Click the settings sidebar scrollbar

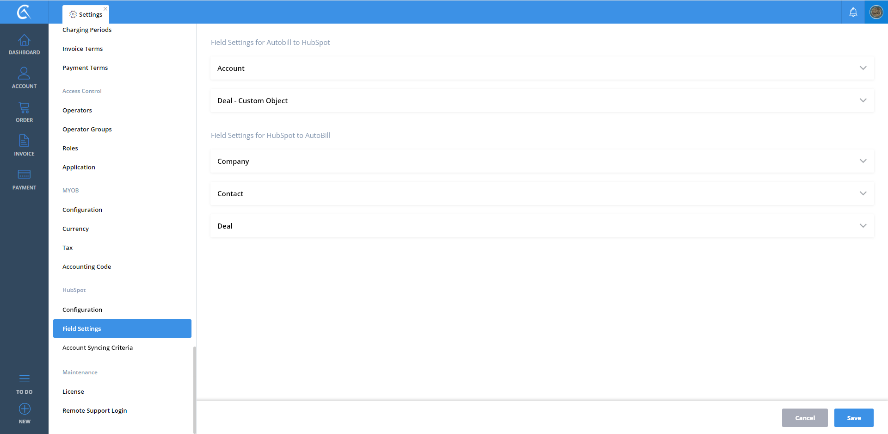[x=195, y=389]
